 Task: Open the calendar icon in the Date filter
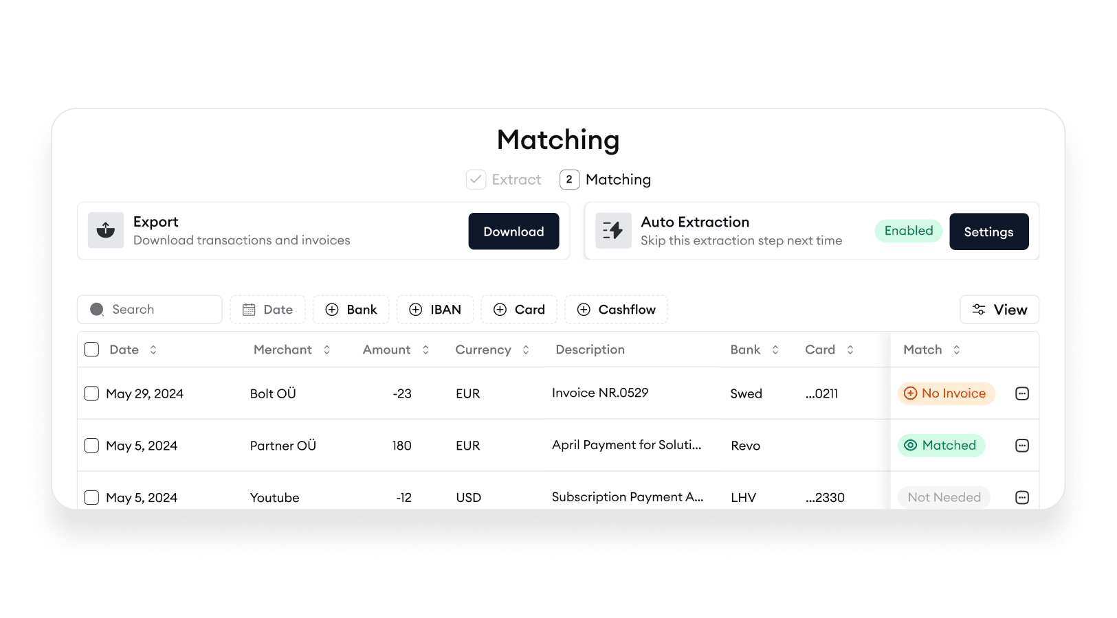pos(250,309)
